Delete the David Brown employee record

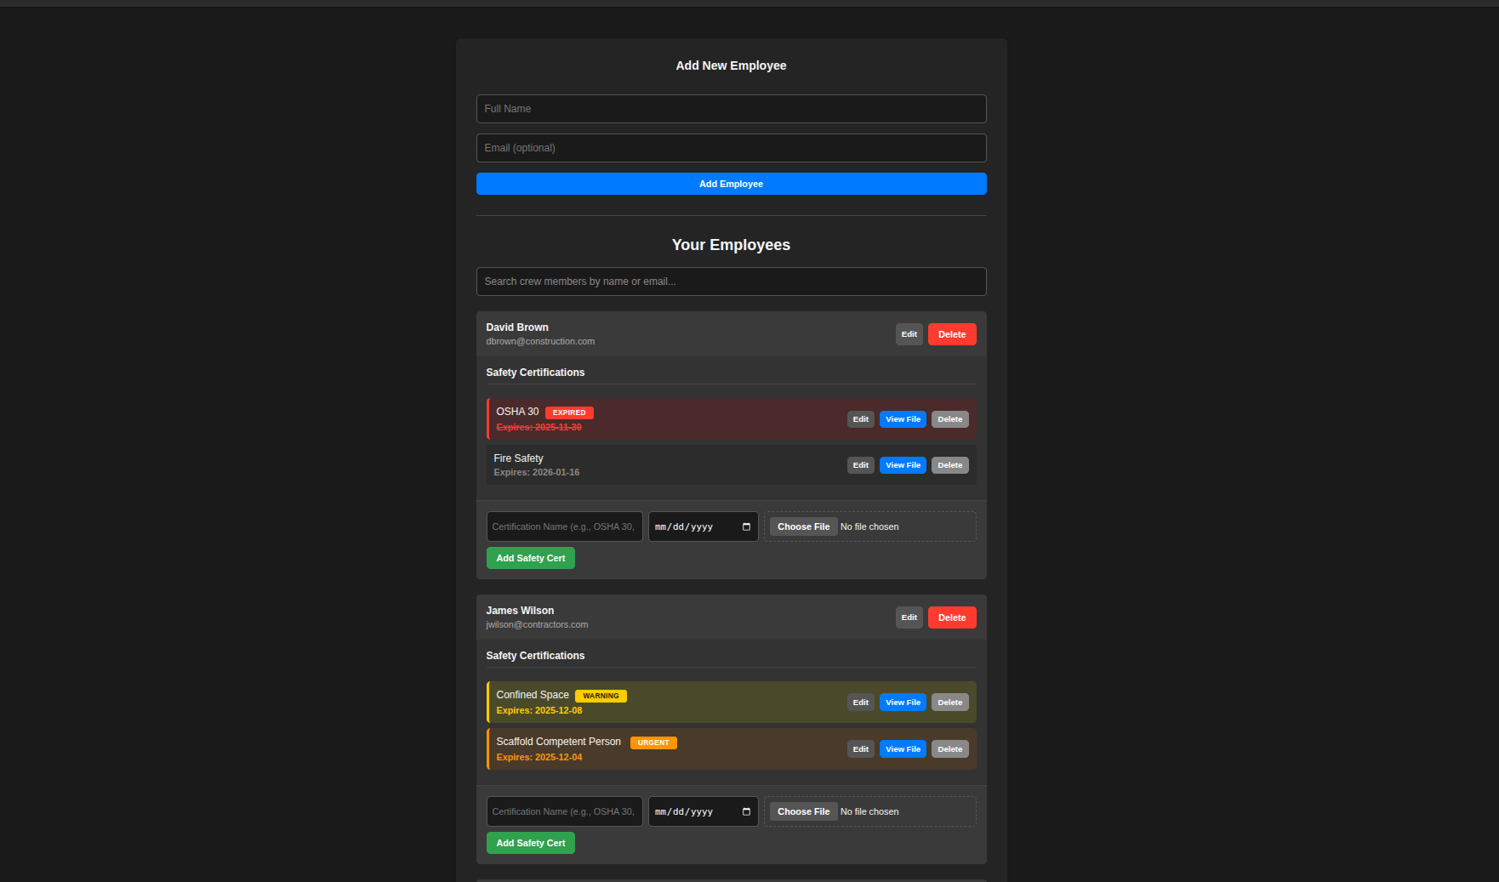(x=951, y=333)
